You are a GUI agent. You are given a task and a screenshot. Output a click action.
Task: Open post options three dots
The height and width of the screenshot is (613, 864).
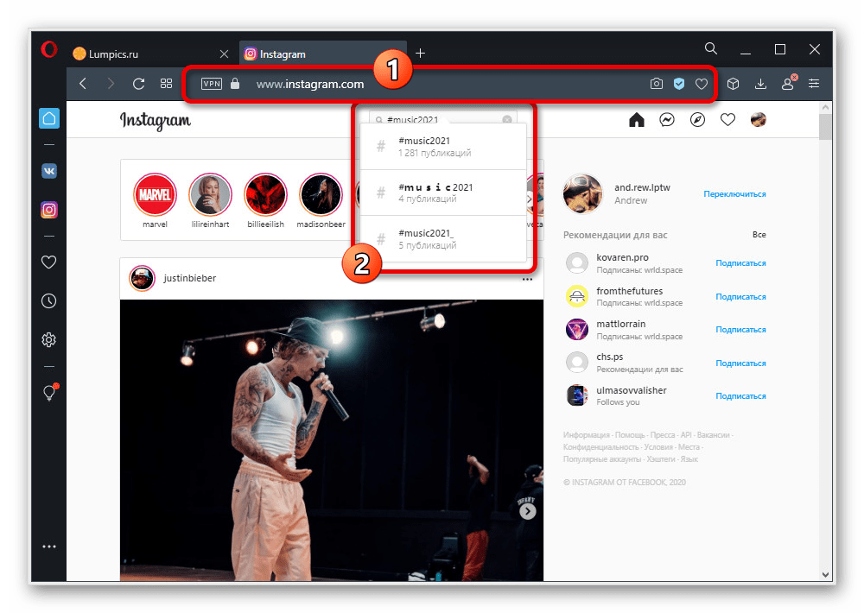(x=527, y=279)
